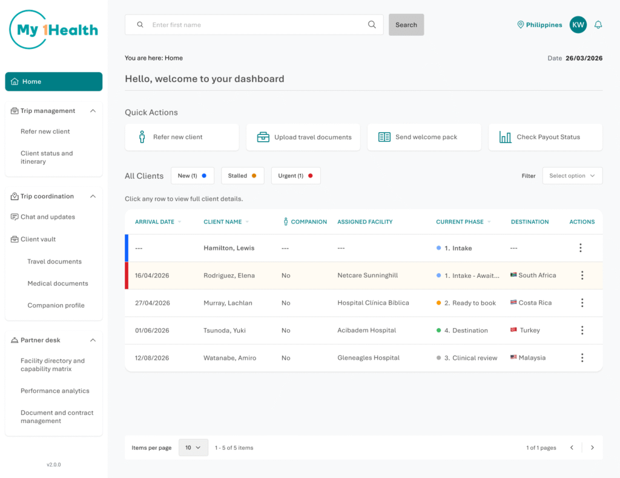Image resolution: width=620 pixels, height=478 pixels.
Task: Click the Enter first name search field
Action: click(254, 24)
